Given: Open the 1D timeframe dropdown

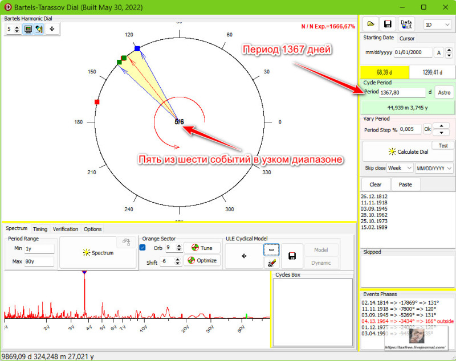Looking at the screenshot, I should [x=437, y=24].
